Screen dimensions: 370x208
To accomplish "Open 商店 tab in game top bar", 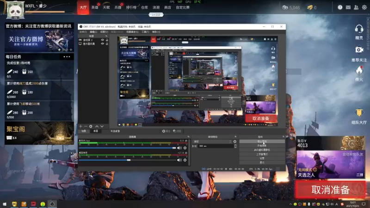I will pyautogui.click(x=167, y=7).
